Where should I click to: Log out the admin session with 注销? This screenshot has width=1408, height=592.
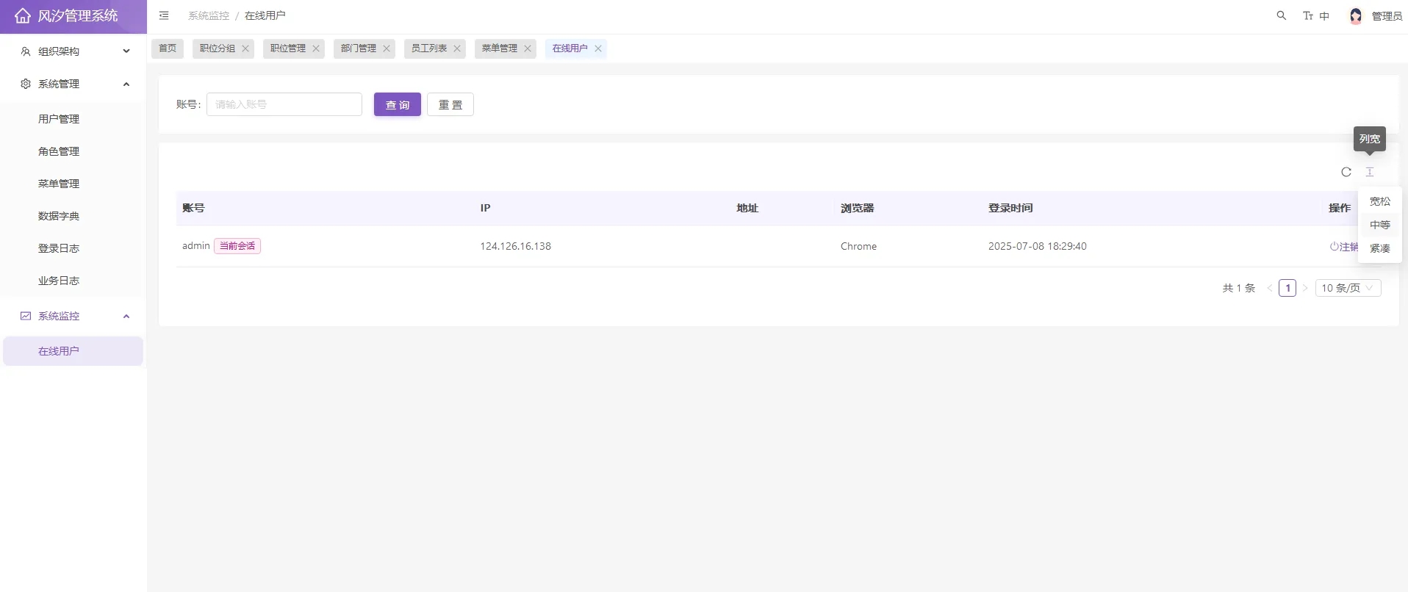[1343, 247]
